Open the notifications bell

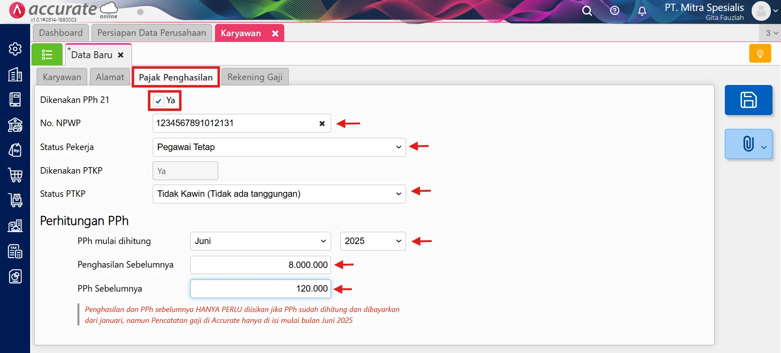642,11
